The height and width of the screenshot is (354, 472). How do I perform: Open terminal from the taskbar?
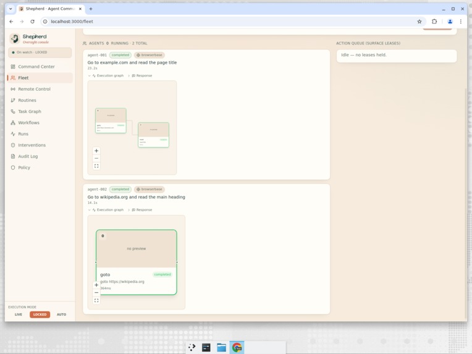click(x=206, y=347)
